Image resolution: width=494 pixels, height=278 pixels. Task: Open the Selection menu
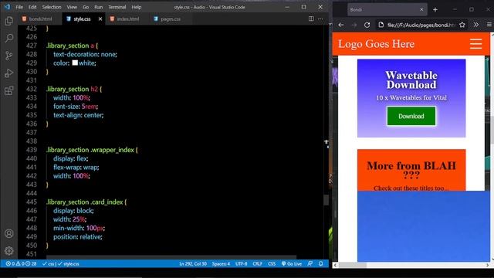[x=52, y=7]
